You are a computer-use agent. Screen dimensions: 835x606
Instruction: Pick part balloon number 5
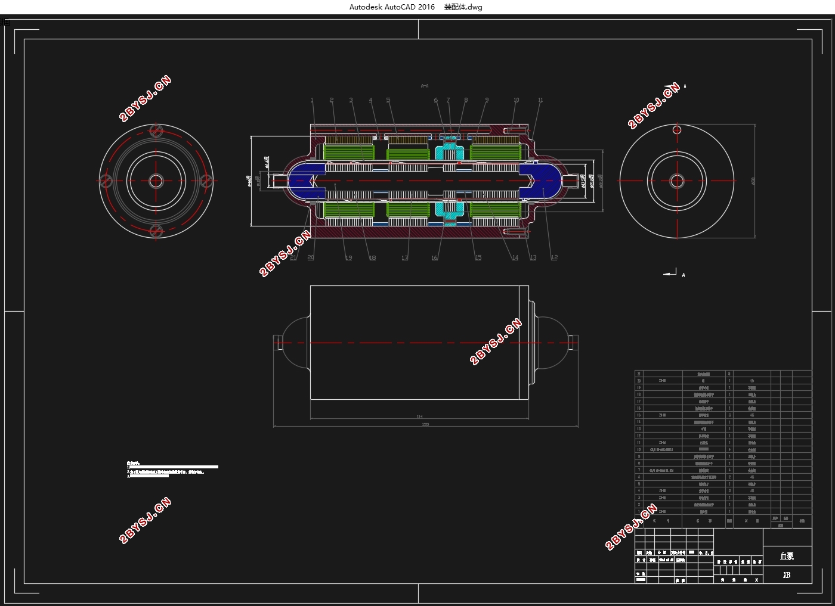(388, 100)
